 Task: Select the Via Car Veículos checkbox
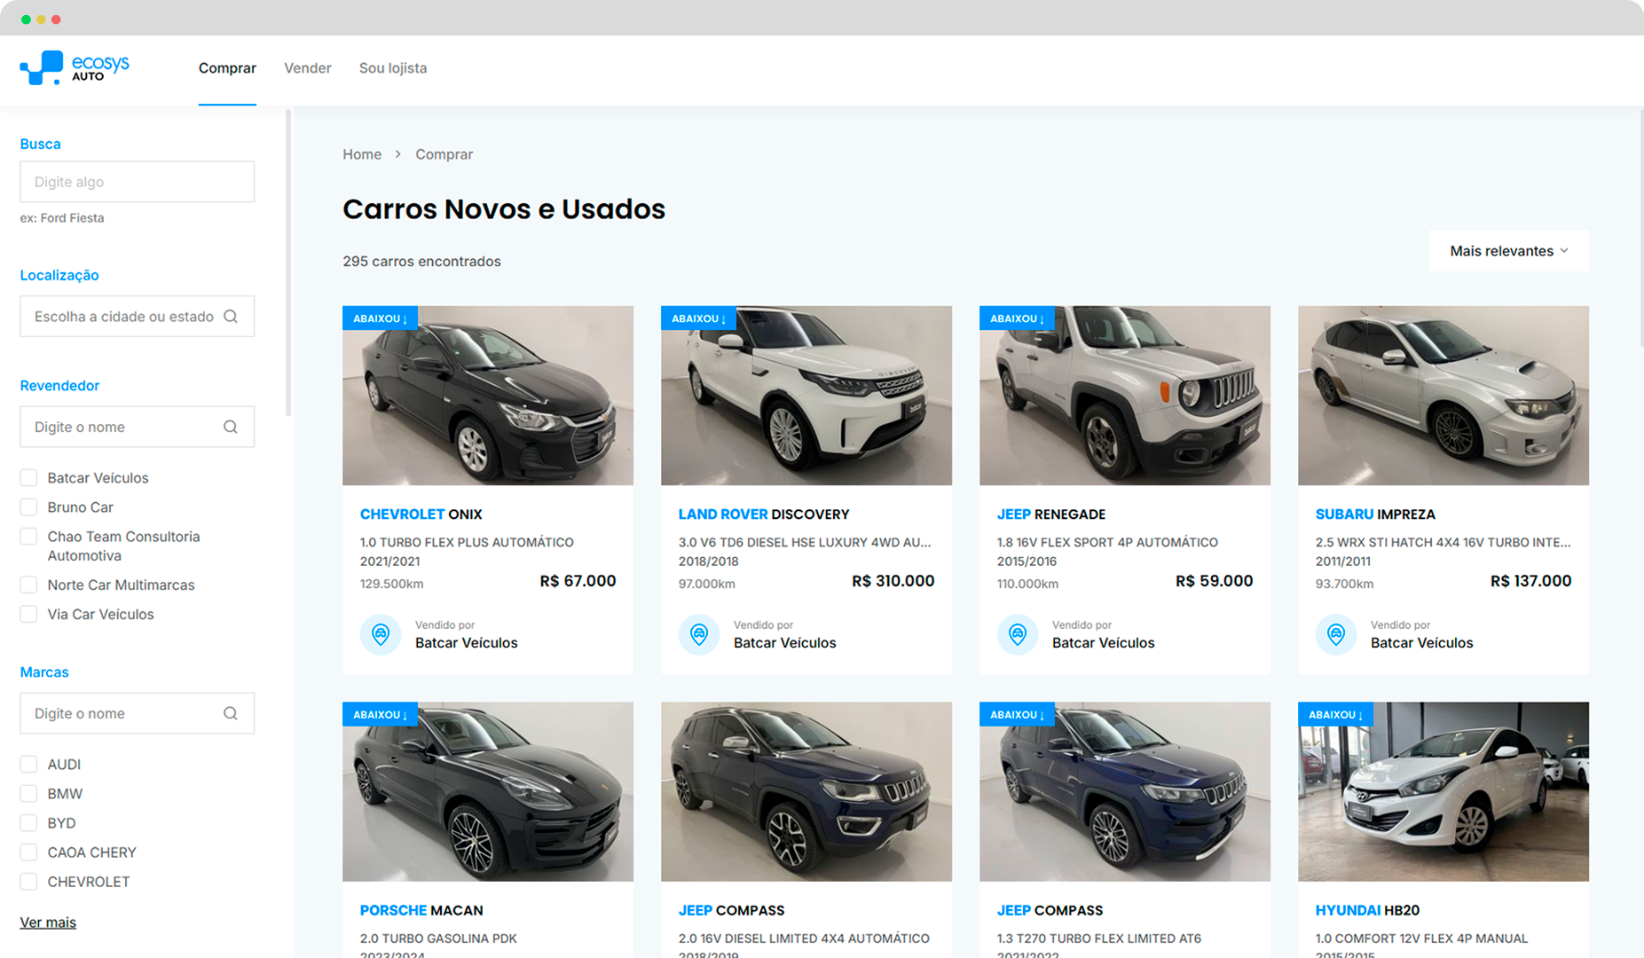[28, 615]
